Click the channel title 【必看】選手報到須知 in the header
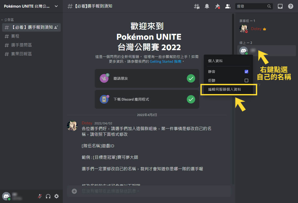 [93, 6]
